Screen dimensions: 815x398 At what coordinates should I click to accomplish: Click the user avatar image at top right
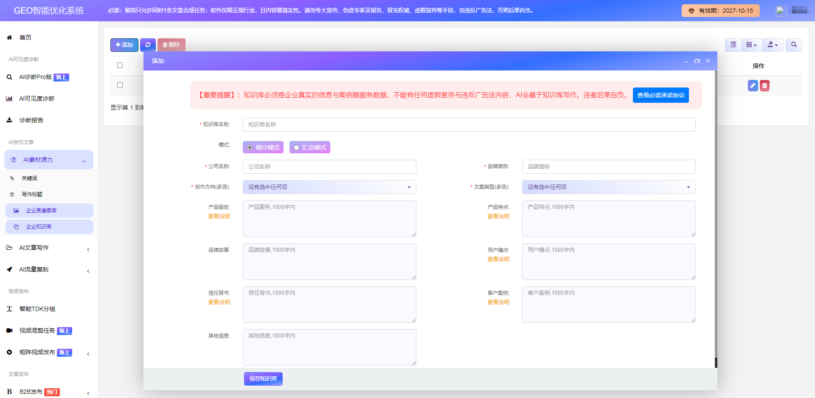click(x=781, y=11)
